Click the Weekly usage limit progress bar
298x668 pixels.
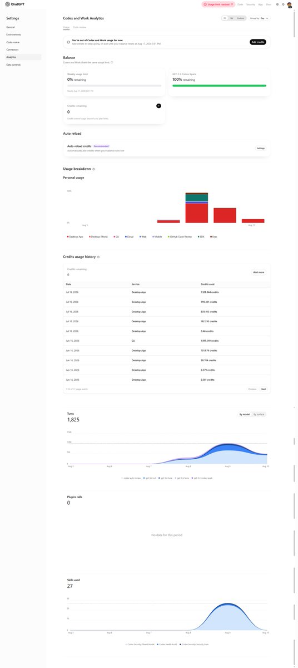click(114, 86)
